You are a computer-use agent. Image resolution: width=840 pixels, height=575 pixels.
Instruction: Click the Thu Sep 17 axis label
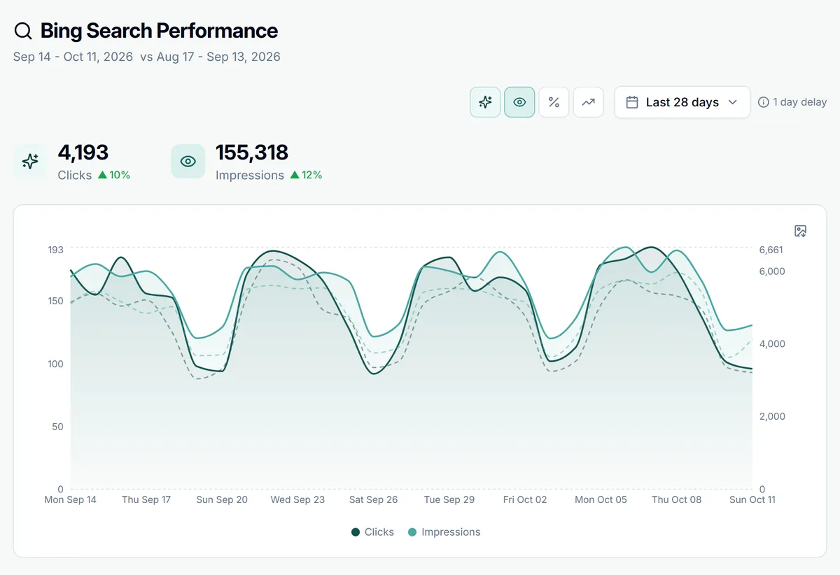click(x=146, y=499)
